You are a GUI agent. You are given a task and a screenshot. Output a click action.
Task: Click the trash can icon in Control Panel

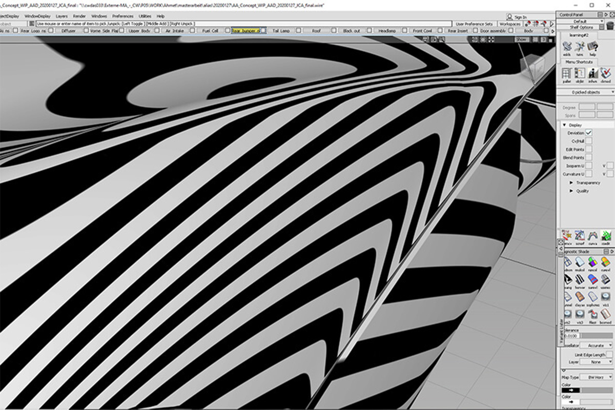click(609, 25)
